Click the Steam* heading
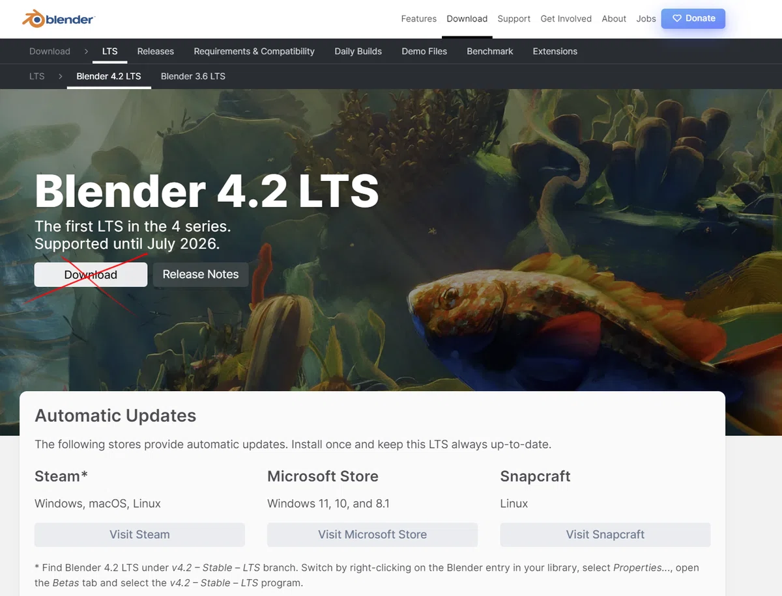 [x=61, y=476]
